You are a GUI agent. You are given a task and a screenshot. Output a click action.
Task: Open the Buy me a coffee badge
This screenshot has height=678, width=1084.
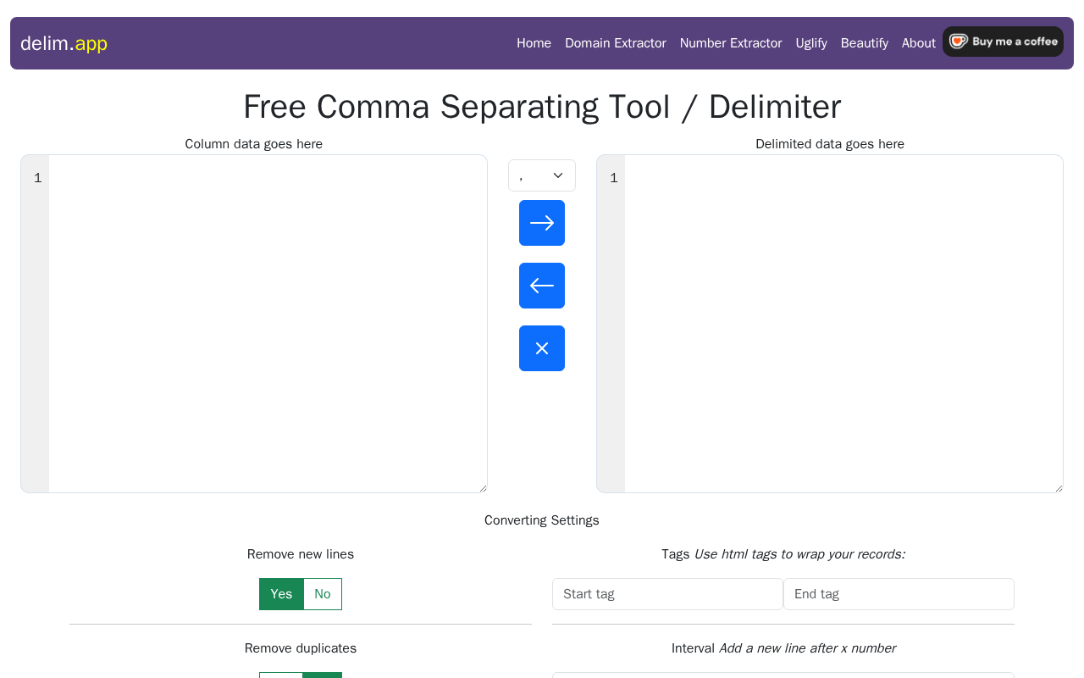(1003, 42)
